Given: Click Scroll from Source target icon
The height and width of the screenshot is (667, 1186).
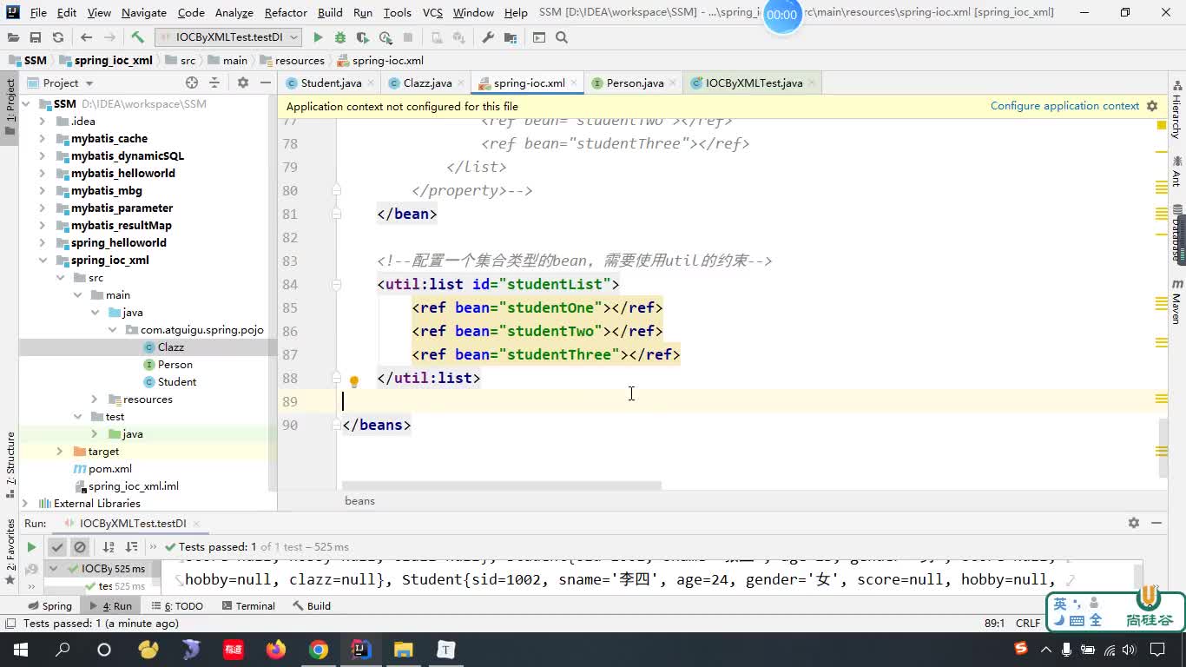Looking at the screenshot, I should pos(192,83).
